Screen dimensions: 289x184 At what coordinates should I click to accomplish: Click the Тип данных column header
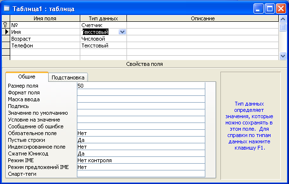click(x=104, y=18)
